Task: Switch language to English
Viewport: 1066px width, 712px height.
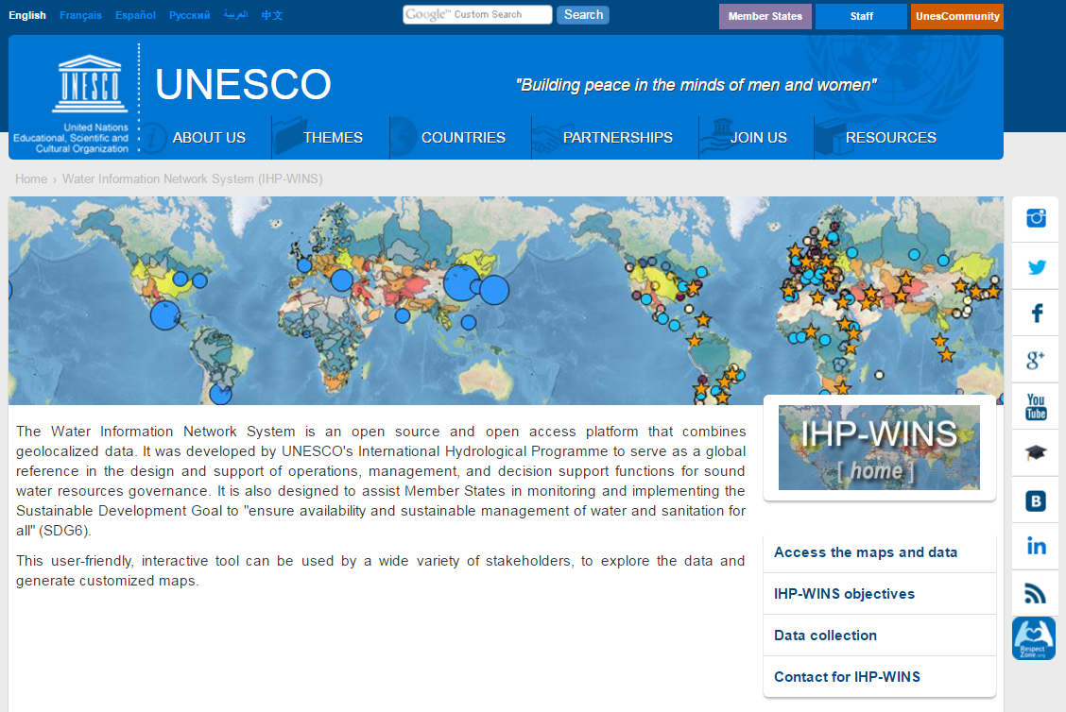Action: point(27,15)
